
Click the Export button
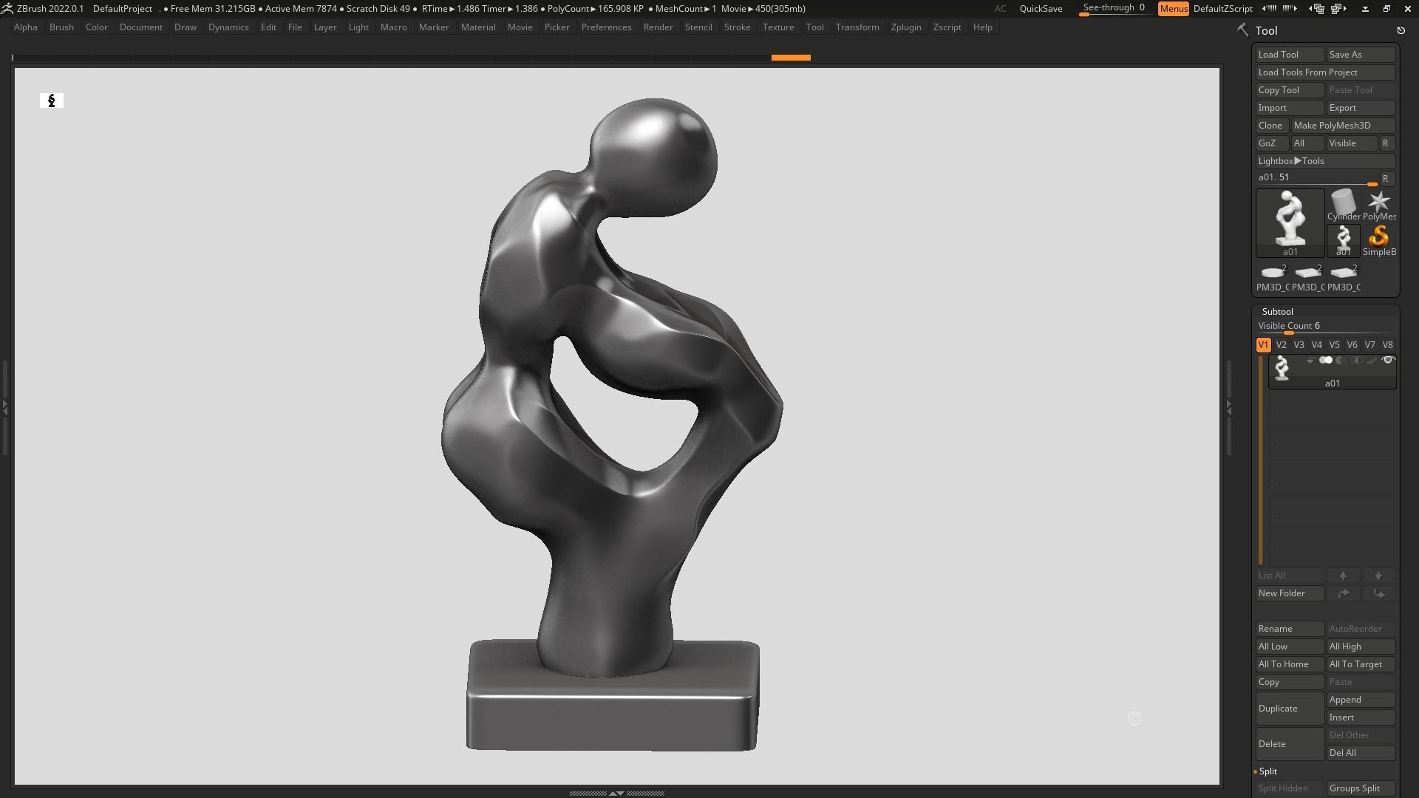coord(1361,108)
